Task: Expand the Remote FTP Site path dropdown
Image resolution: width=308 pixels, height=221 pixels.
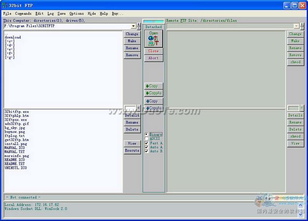Action: click(x=296, y=26)
